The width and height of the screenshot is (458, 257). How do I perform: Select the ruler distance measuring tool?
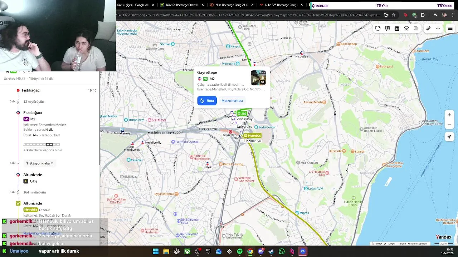[x=428, y=28]
